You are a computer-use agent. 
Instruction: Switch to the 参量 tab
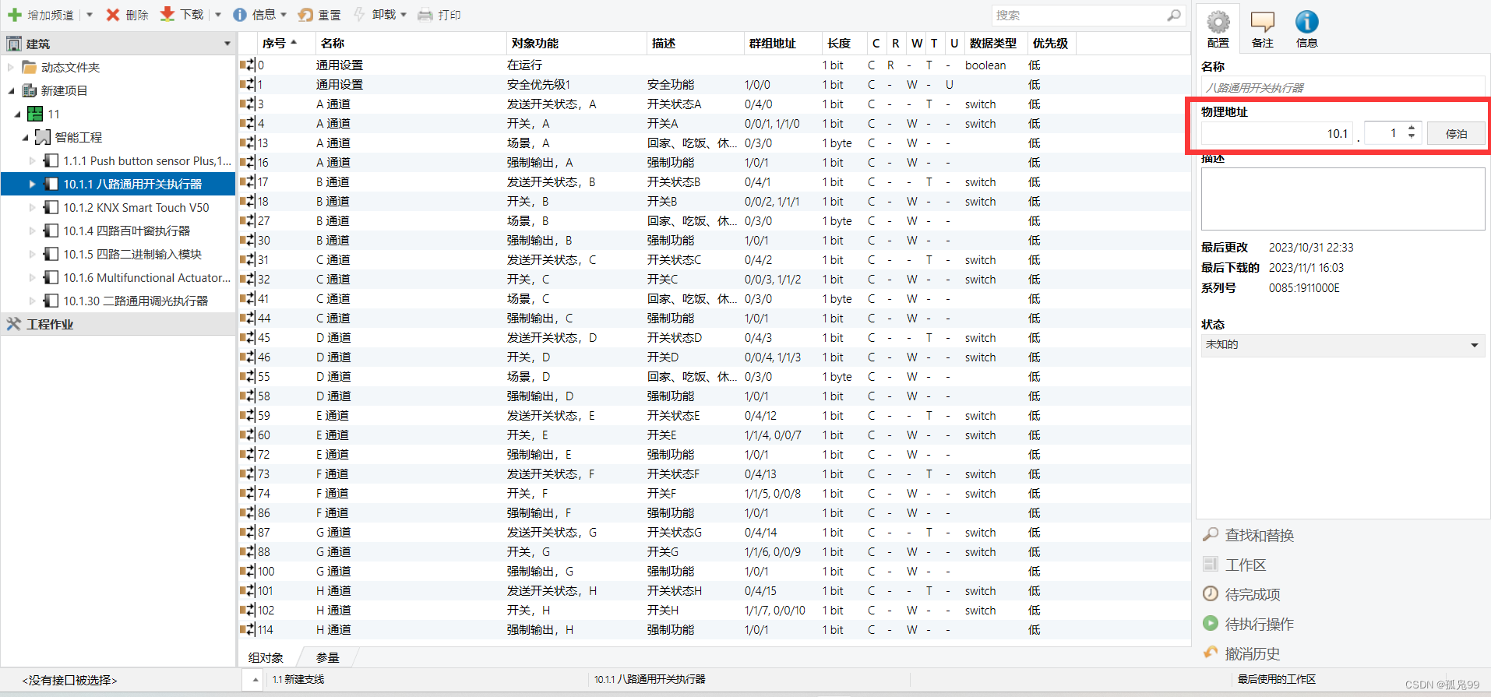click(328, 657)
